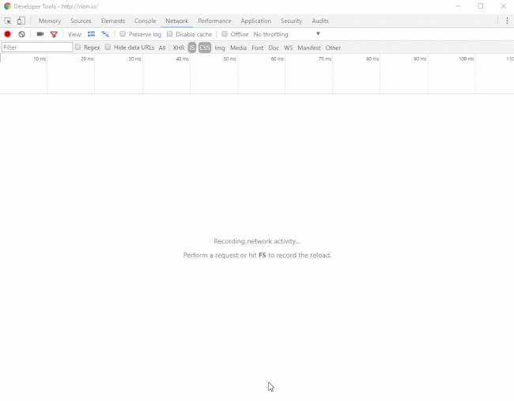Click the 10 ms timeline marker

point(40,59)
